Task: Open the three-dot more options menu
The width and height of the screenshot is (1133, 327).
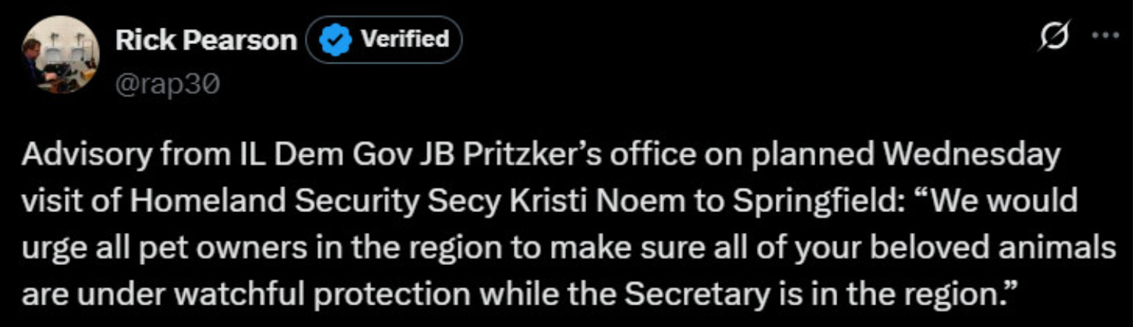Action: (1105, 35)
